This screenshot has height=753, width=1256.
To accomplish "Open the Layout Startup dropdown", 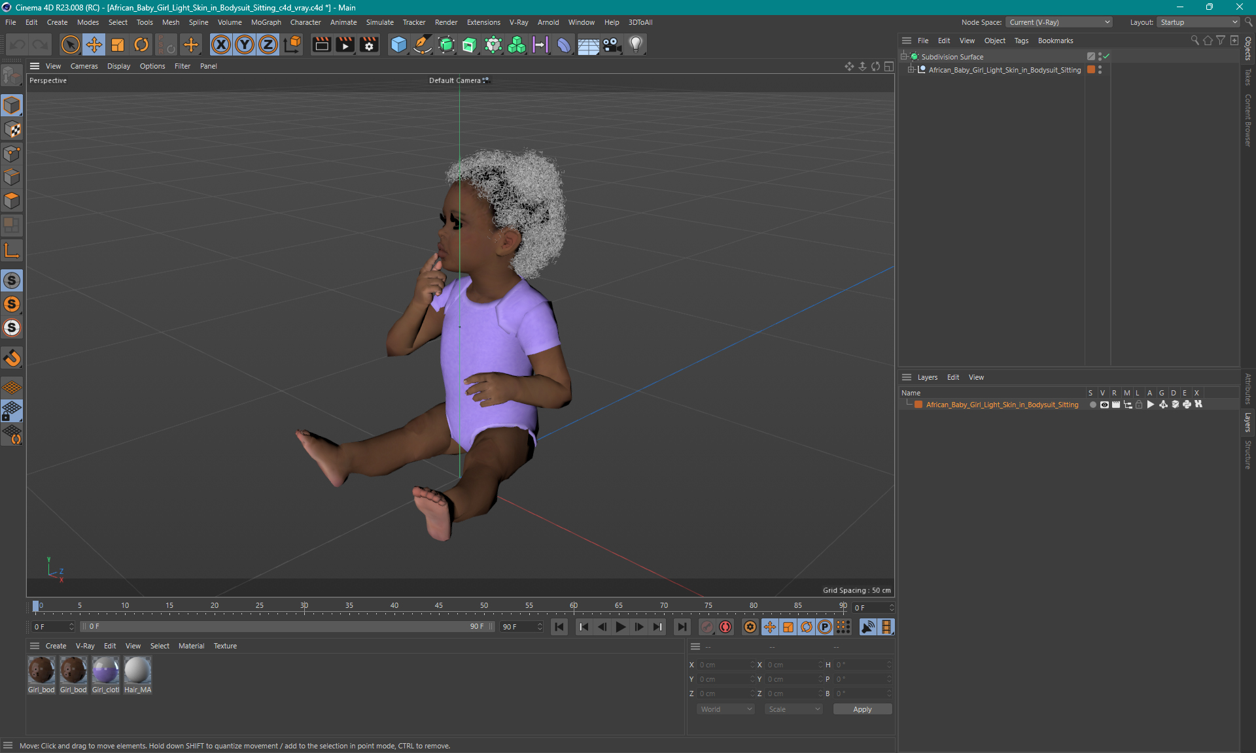I will tap(1199, 22).
